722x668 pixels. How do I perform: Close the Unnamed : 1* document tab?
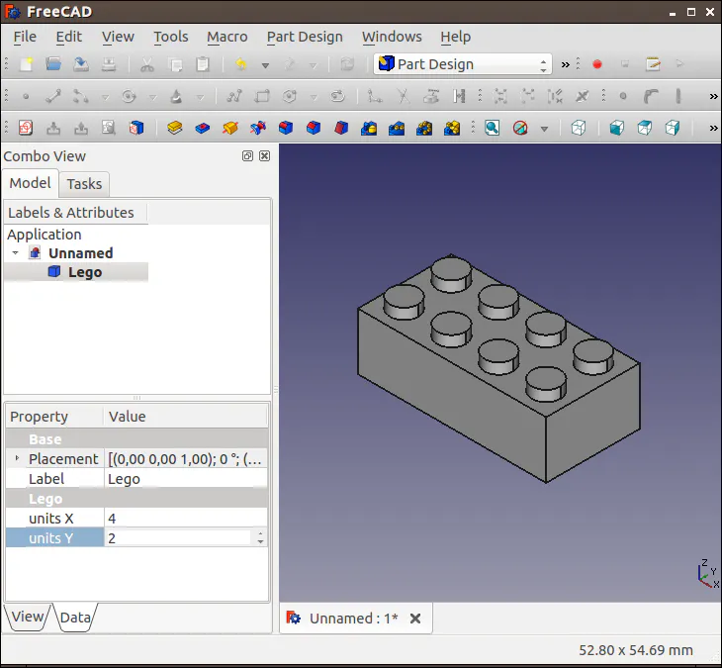(415, 619)
